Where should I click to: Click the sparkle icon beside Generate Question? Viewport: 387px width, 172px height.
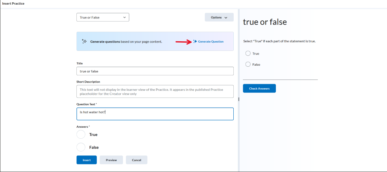(195, 41)
